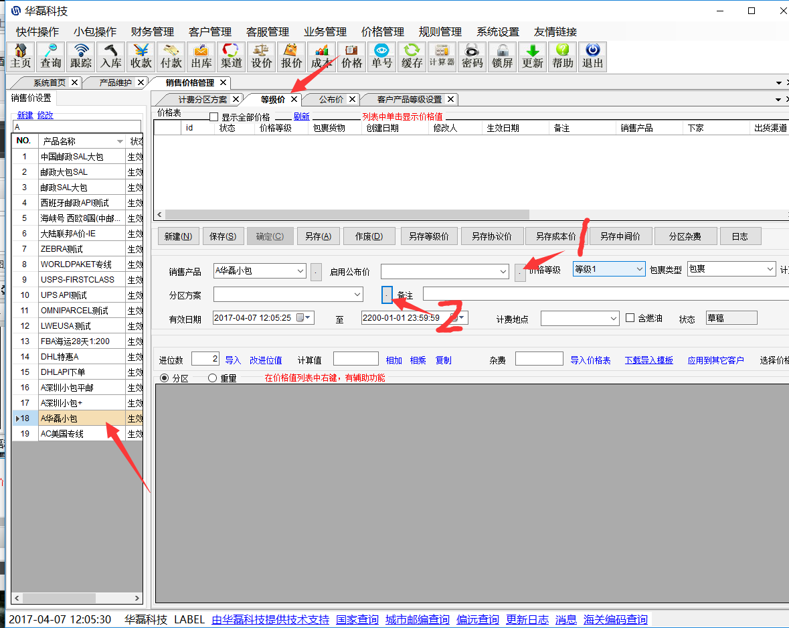Viewport: 789px width, 628px height.
Task: Expand the 价格等级 dropdown showing 等级1
Action: tap(638, 269)
